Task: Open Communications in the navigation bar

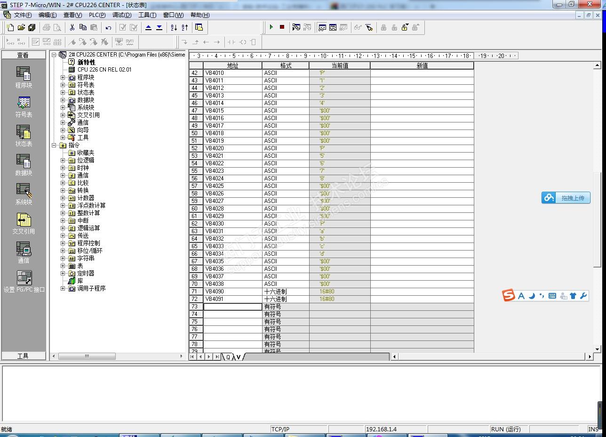Action: pyautogui.click(x=24, y=253)
